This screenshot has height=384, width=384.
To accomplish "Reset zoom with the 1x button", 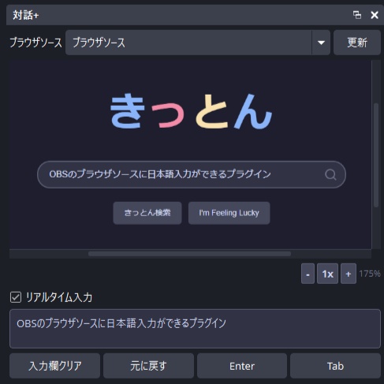I will 327,274.
